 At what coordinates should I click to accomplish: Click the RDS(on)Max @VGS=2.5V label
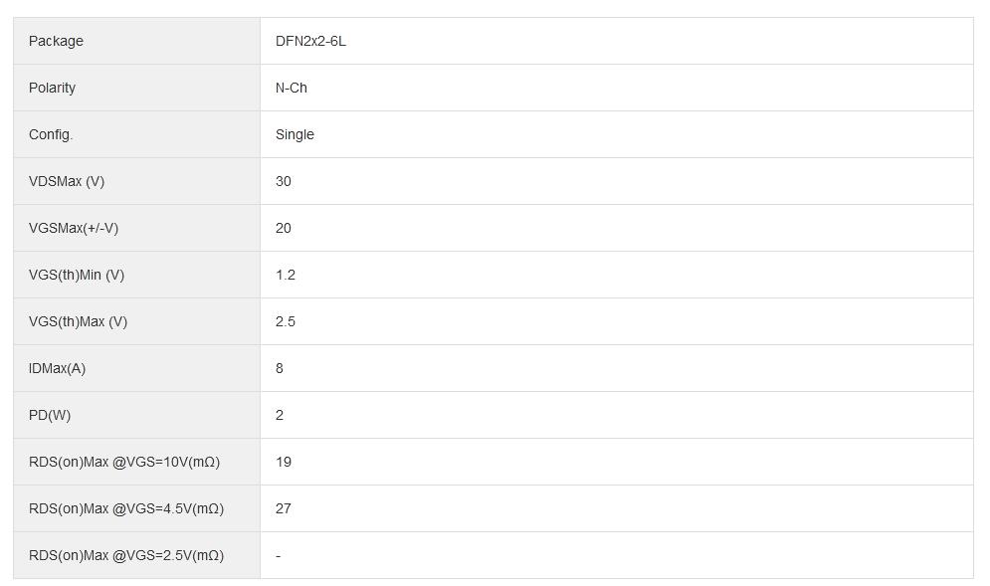126,555
